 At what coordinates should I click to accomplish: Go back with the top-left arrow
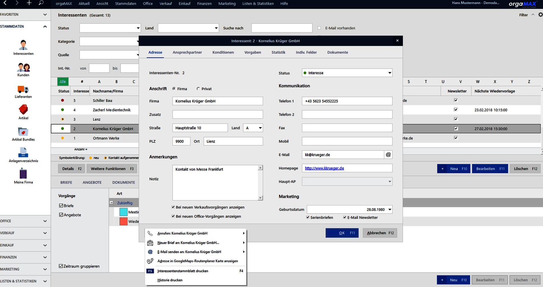point(5,3)
